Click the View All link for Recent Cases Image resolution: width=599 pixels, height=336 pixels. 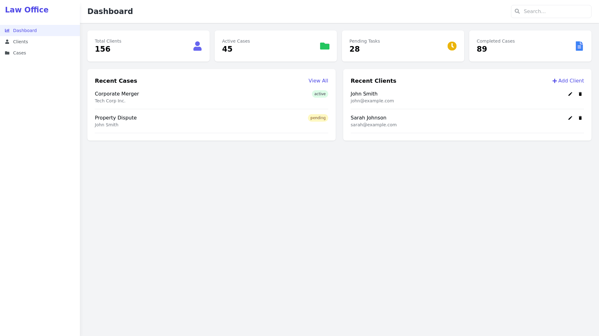click(318, 81)
